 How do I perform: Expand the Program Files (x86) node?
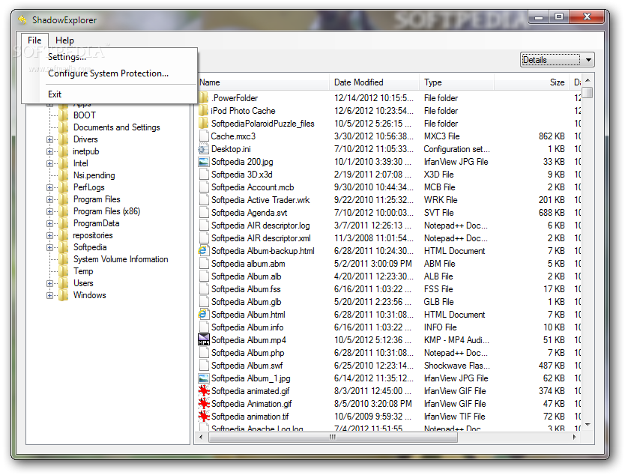point(49,211)
